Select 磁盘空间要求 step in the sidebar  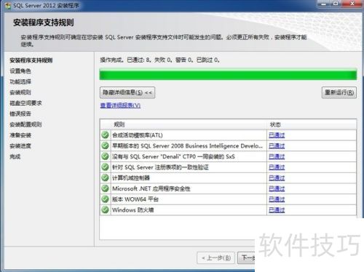tap(25, 103)
